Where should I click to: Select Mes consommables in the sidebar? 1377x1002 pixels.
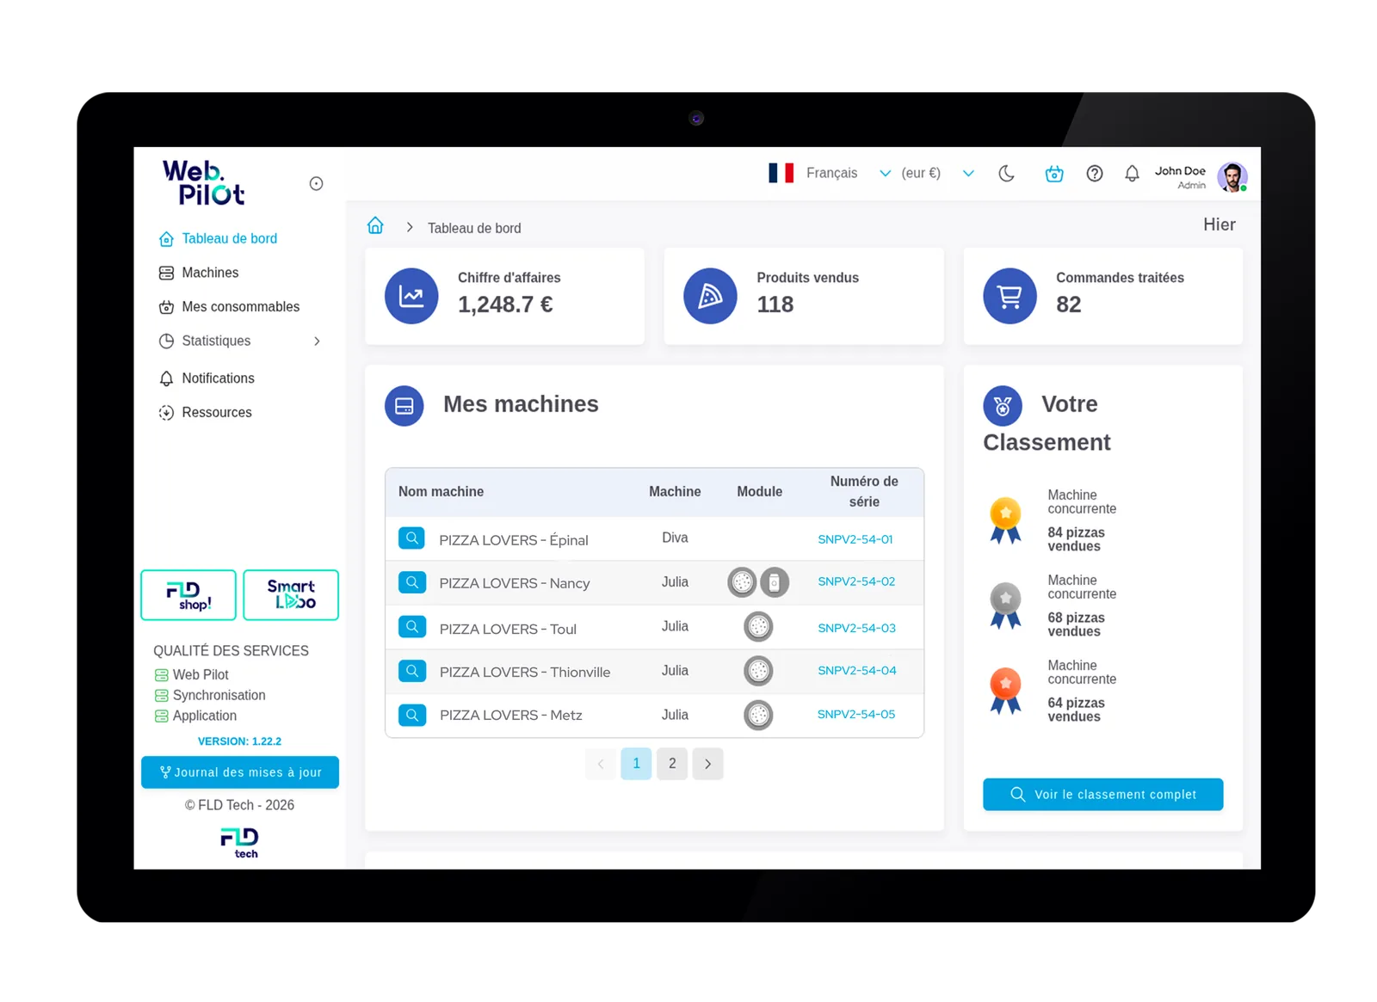click(x=240, y=306)
